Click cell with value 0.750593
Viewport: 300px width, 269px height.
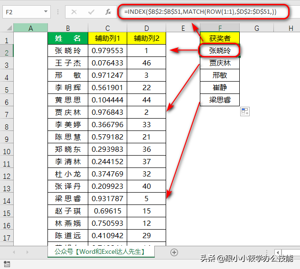tap(108, 223)
